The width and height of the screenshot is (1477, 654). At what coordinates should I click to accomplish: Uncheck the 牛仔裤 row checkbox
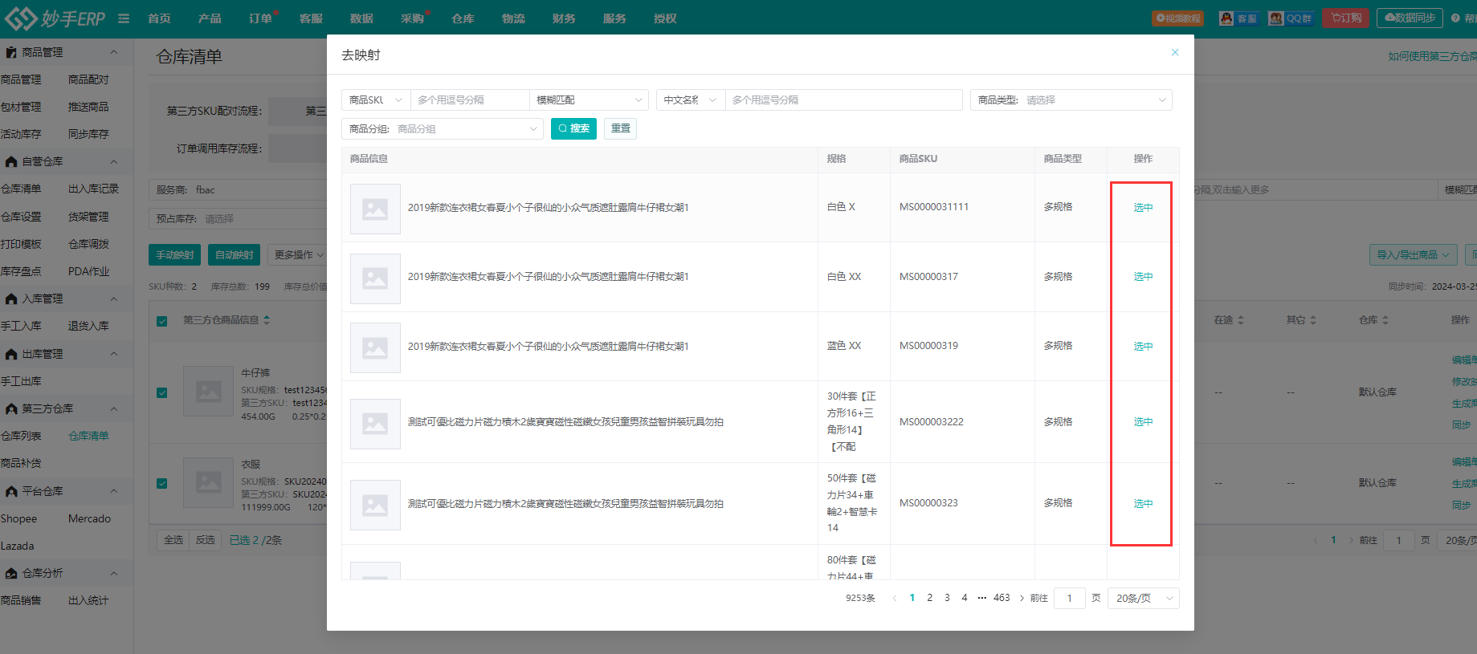point(162,392)
